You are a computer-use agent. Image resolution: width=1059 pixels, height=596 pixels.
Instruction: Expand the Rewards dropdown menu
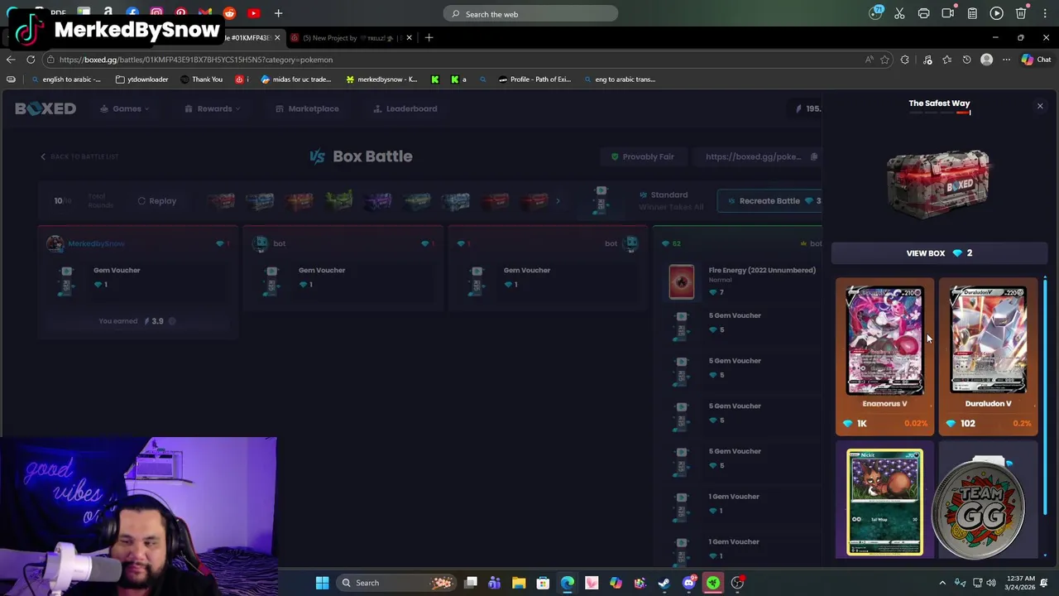[x=213, y=108]
